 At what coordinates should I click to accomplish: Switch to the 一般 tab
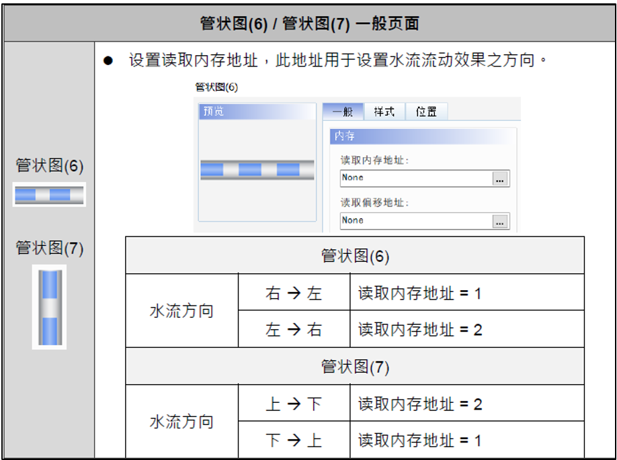343,112
